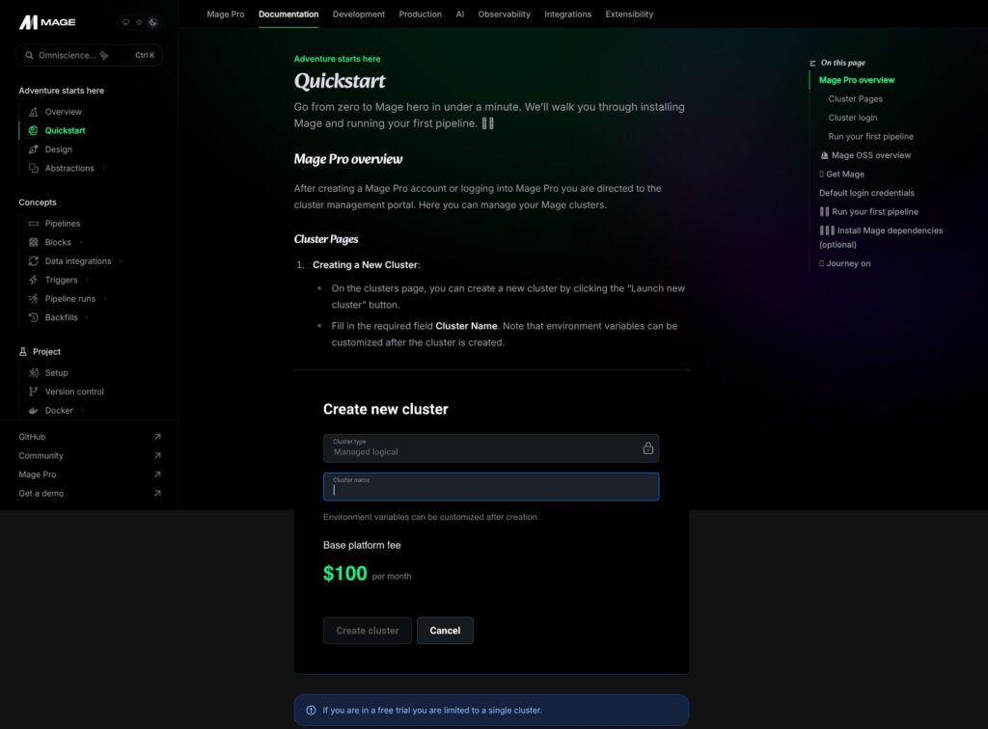Click into the Cluster name field
This screenshot has height=729, width=988.
click(x=491, y=487)
